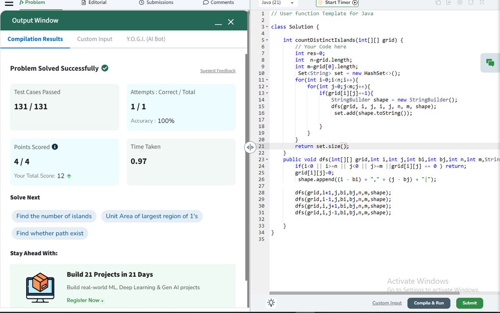
Task: Select the Compilation Results tab
Action: coord(35,39)
